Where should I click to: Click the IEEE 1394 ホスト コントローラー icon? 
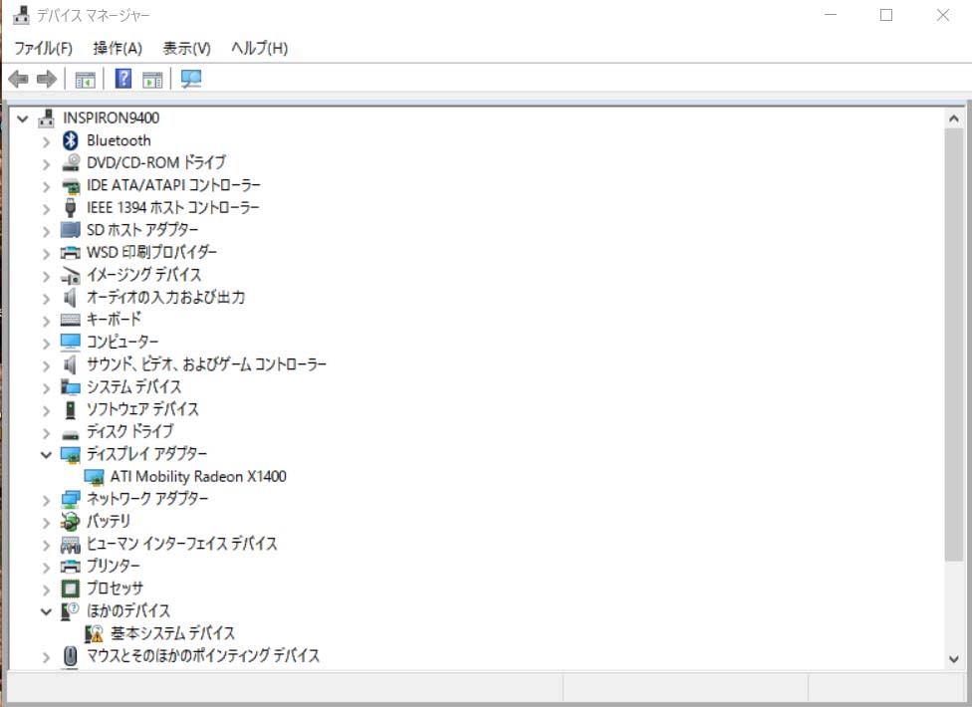tap(70, 207)
